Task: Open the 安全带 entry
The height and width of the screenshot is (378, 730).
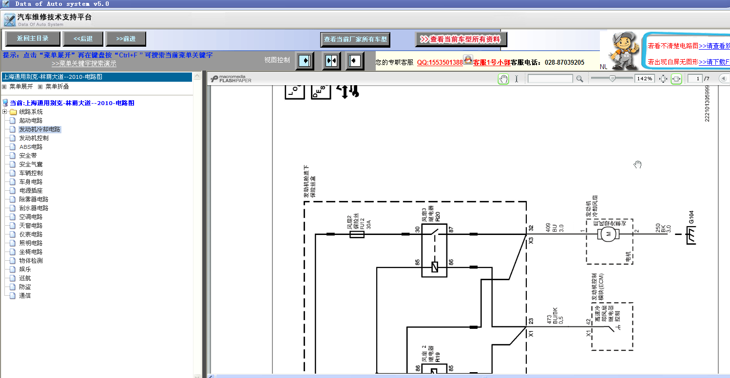Action: (x=28, y=156)
